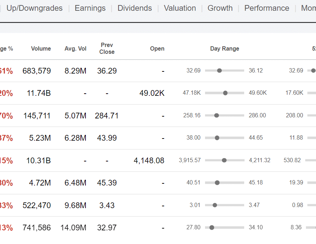
Task: Select previous close 43.99
Action: [107, 138]
